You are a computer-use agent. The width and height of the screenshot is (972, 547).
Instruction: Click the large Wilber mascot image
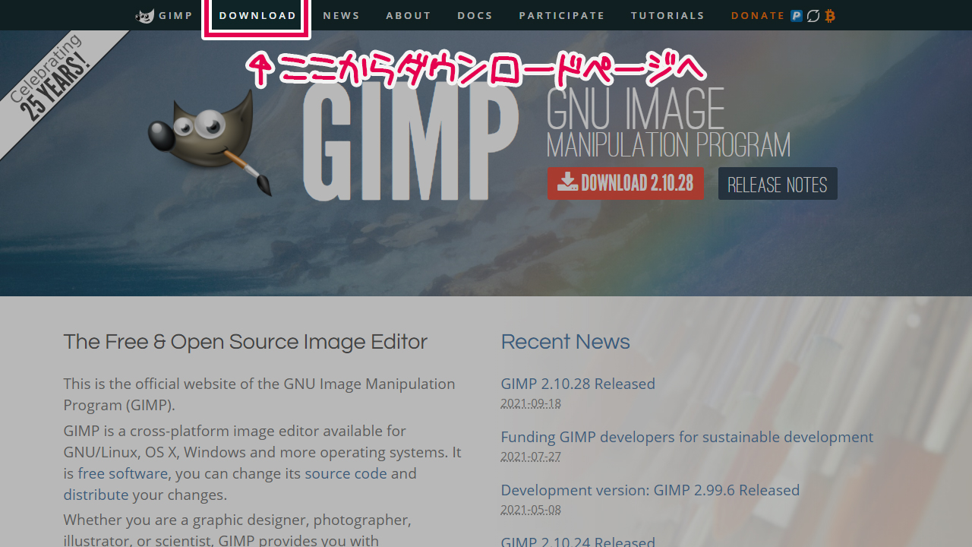211,143
